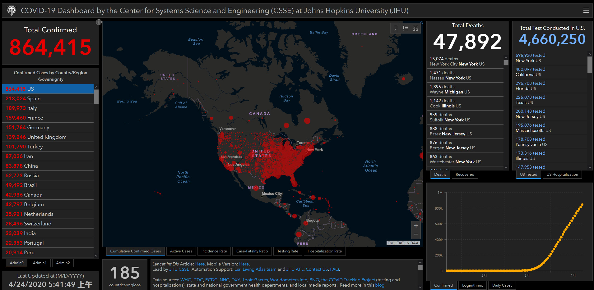Open the hamburger menu in header

coord(586,11)
